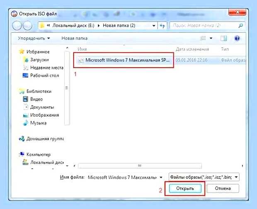257x209 pixels.
Task: Click the arrow between Локальный диск and Новая папка
Action: coord(99,26)
